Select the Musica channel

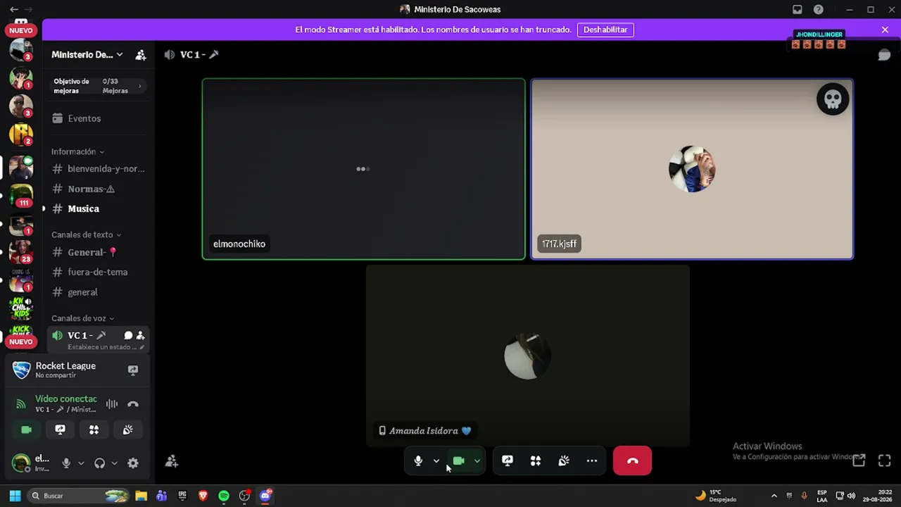pos(99,208)
